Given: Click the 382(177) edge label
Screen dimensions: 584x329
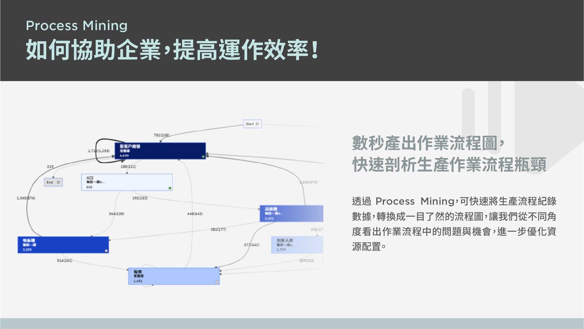Looking at the screenshot, I should pos(218,229).
